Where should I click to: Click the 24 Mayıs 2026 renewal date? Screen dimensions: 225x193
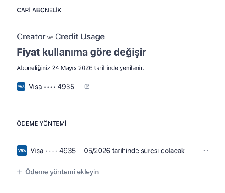tap(72, 68)
